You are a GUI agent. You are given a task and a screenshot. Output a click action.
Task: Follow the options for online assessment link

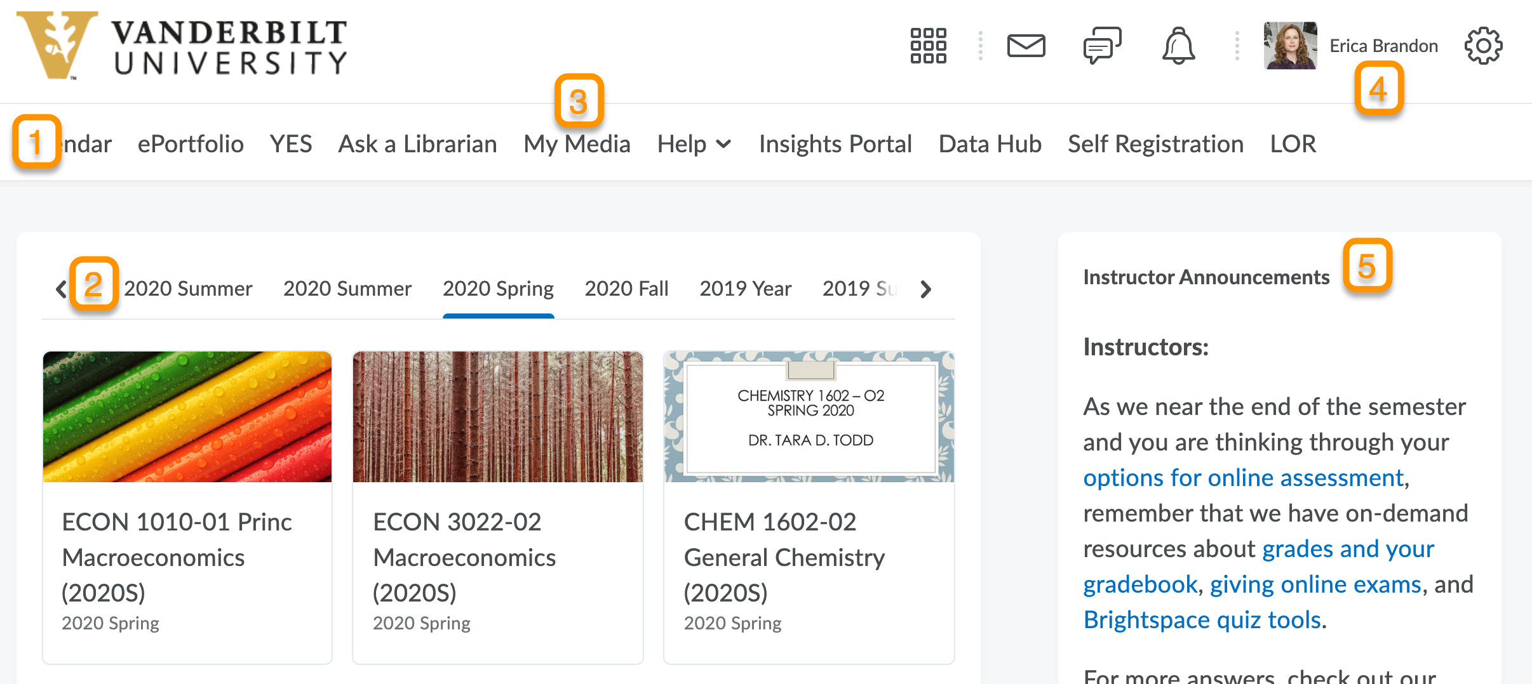tap(1243, 478)
